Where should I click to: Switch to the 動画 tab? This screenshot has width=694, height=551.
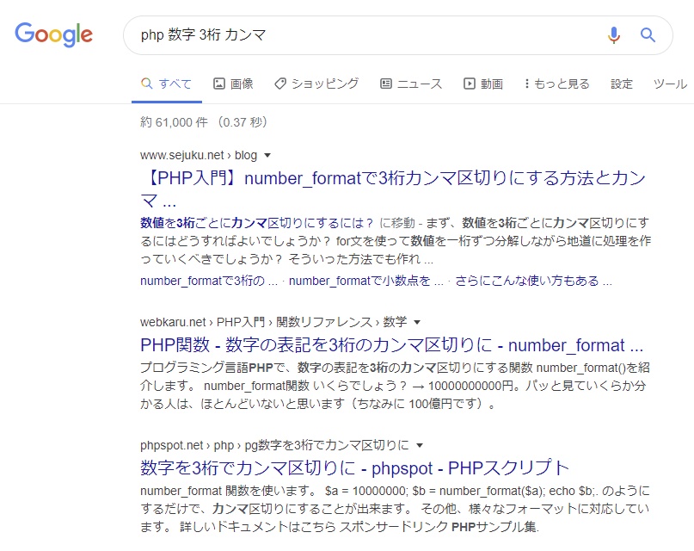pyautogui.click(x=483, y=84)
